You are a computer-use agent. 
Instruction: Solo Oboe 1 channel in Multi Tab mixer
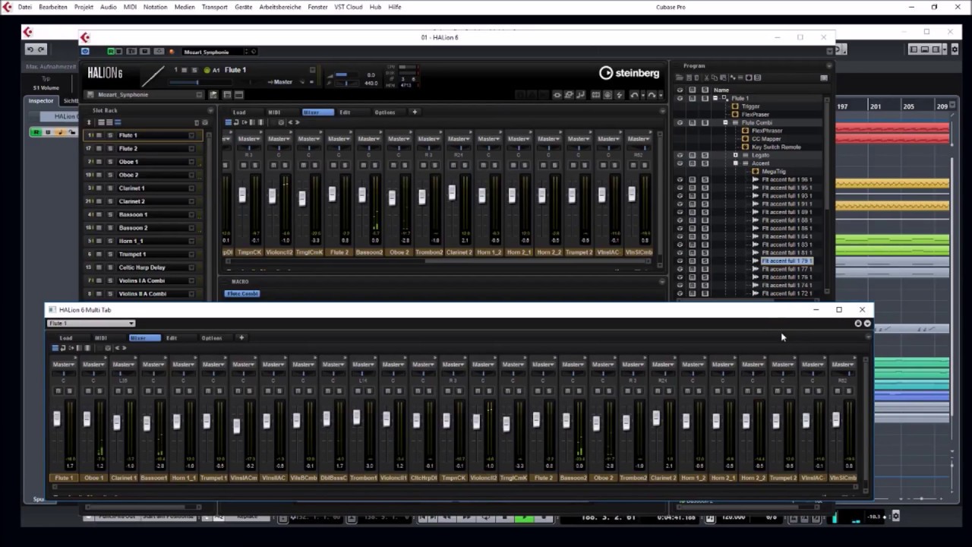pos(99,390)
